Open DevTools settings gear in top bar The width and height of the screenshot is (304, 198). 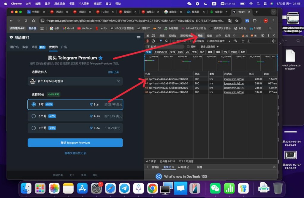pos(263,36)
